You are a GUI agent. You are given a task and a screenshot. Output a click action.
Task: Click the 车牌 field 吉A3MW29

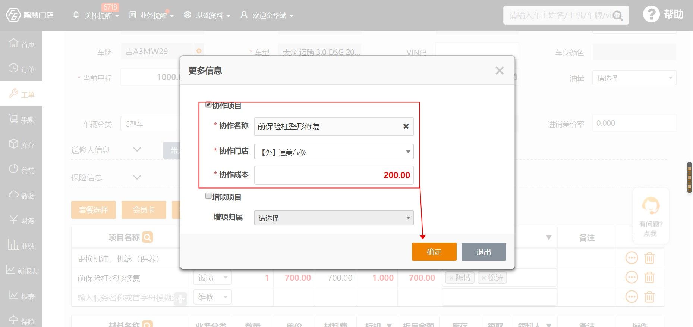(157, 51)
